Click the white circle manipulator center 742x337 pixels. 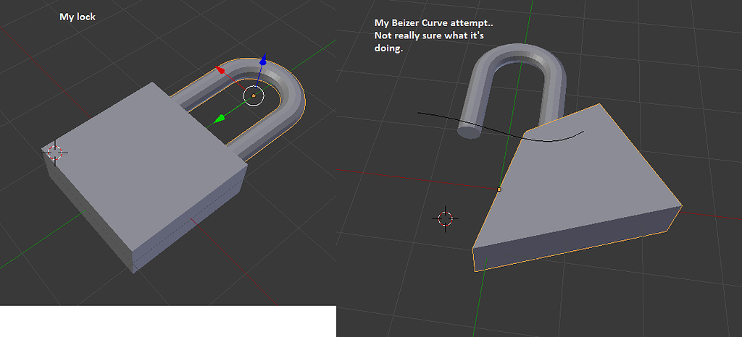tap(254, 95)
